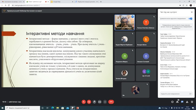The height and width of the screenshot is (110, 196).
Task: Open PowerPoint from the Windows taskbar
Action: (x=78, y=108)
